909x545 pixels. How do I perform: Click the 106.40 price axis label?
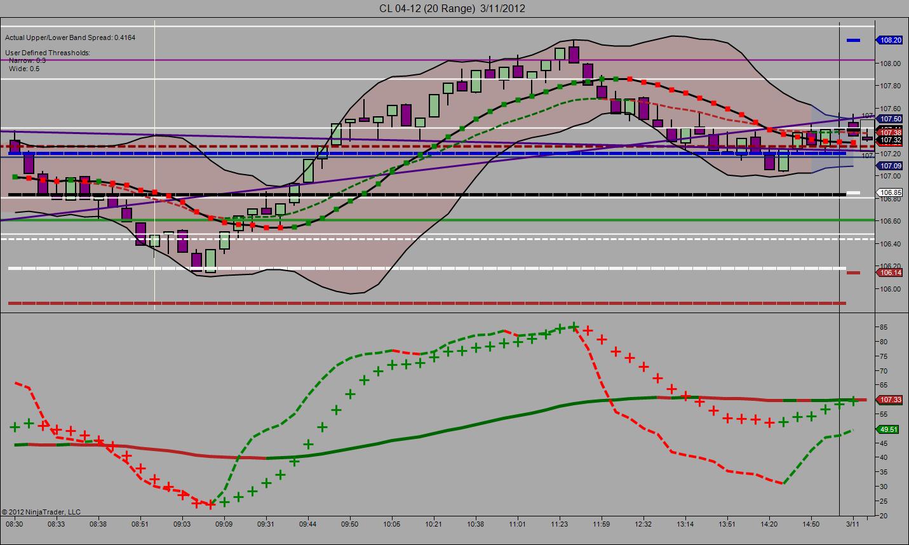pos(891,244)
